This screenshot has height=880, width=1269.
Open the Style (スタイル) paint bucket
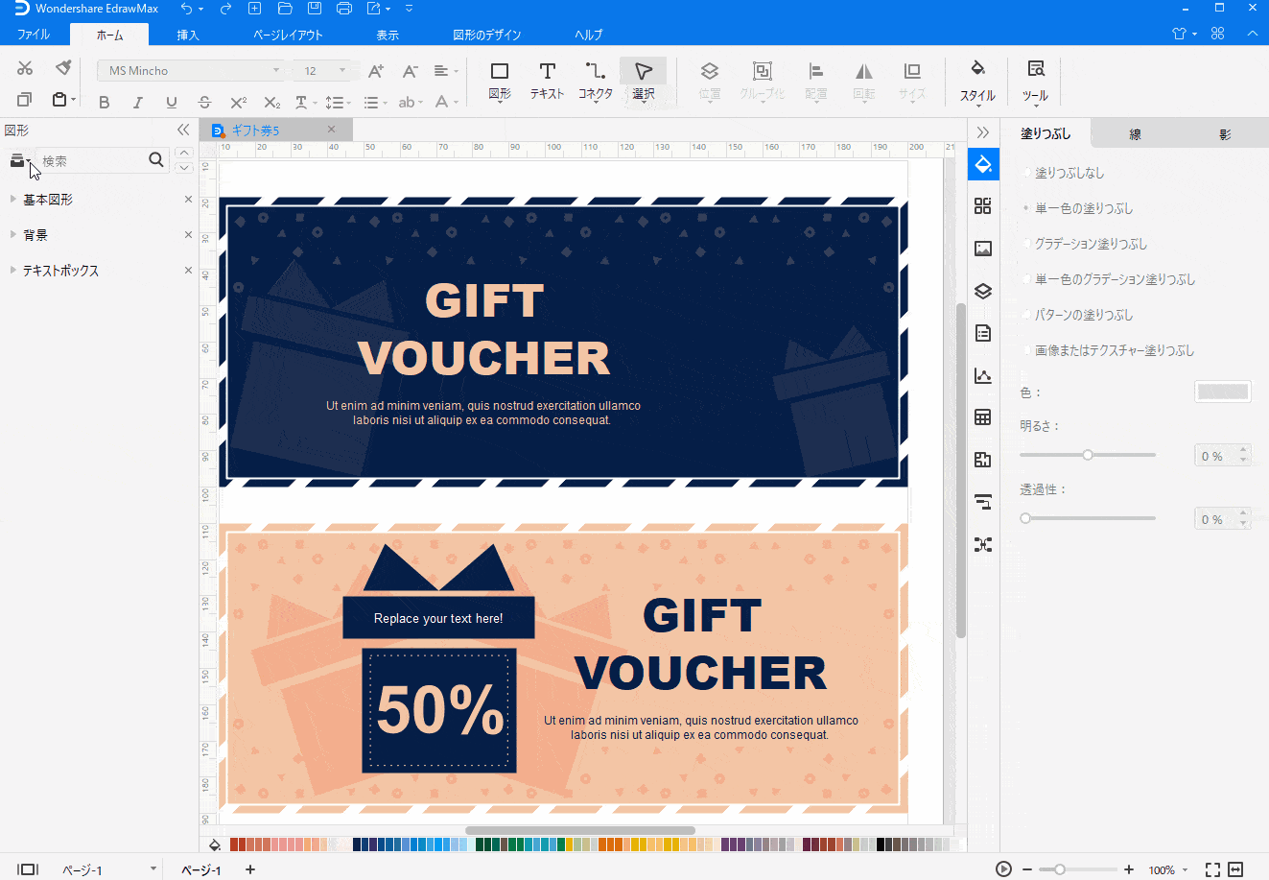(977, 80)
